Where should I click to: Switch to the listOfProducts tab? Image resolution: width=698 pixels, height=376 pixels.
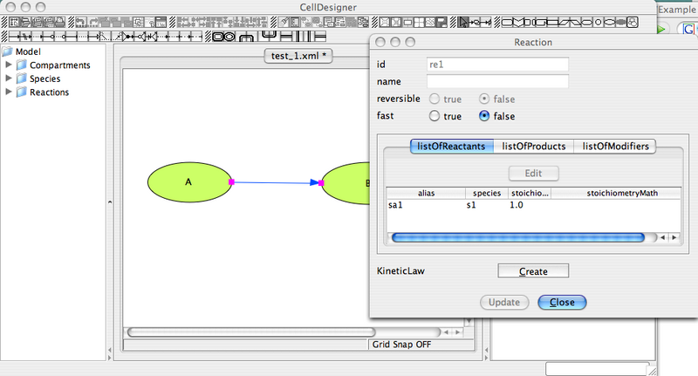coord(534,147)
